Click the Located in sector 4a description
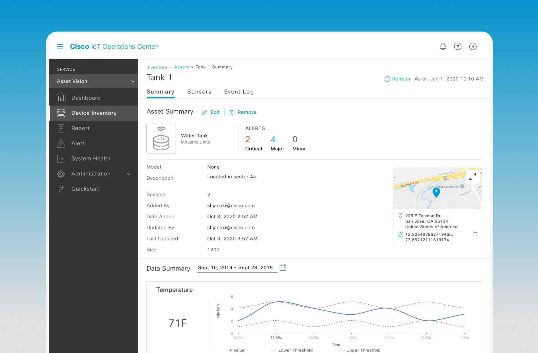The width and height of the screenshot is (538, 353). (231, 177)
